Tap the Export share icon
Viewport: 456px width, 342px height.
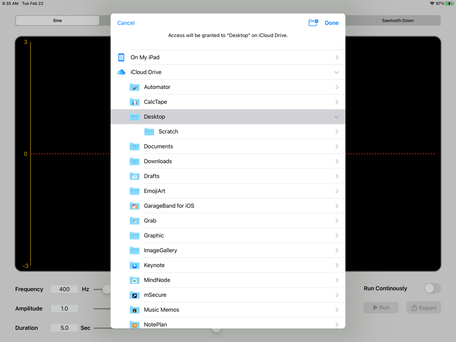pos(414,307)
